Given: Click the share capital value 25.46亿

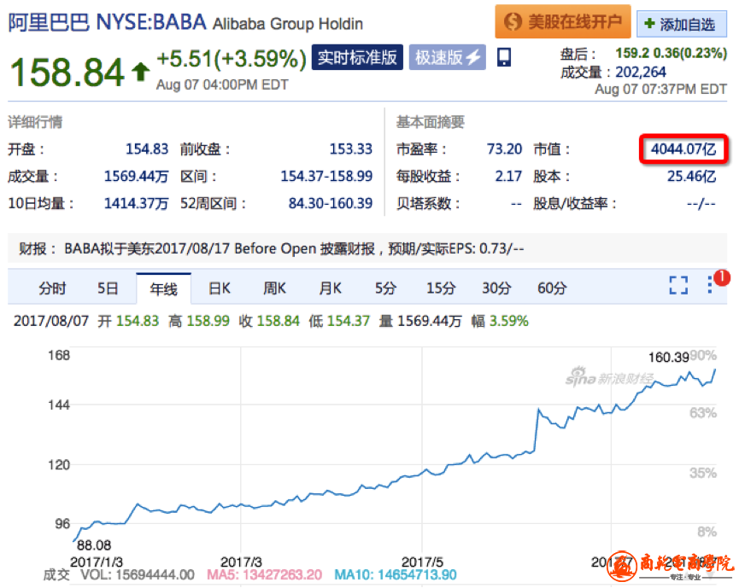Looking at the screenshot, I should pos(691,177).
